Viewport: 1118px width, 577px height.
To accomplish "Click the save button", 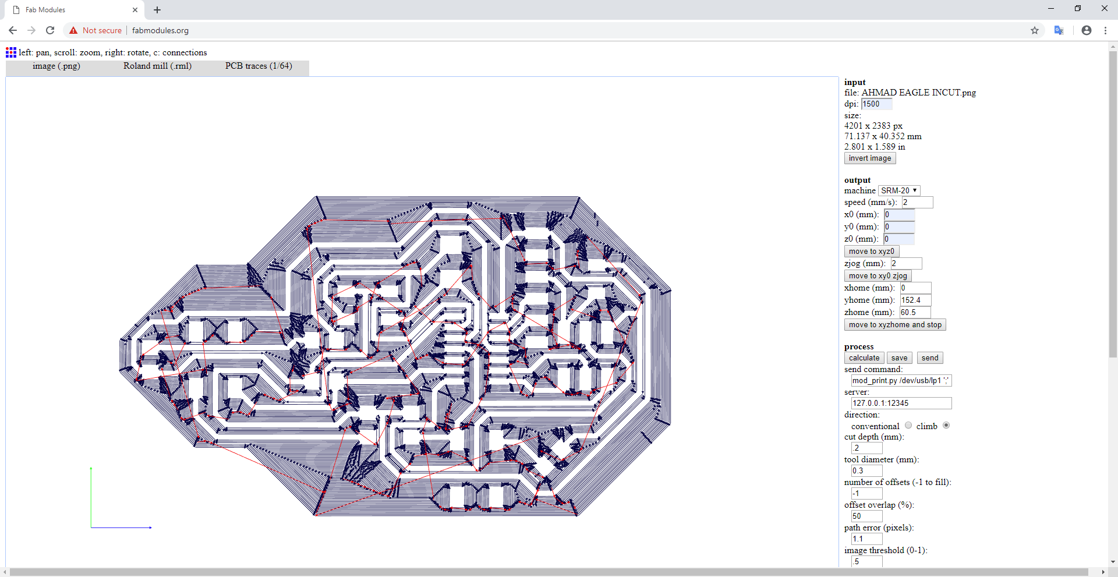I will coord(899,358).
